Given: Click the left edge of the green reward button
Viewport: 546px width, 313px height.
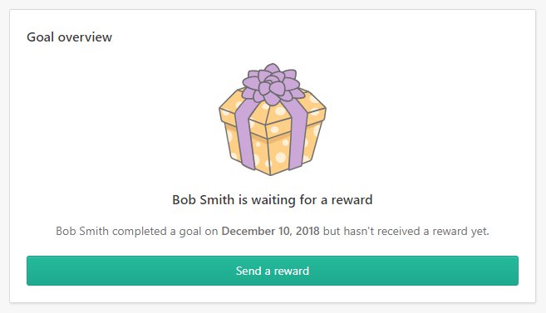Looking at the screenshot, I should (30, 271).
